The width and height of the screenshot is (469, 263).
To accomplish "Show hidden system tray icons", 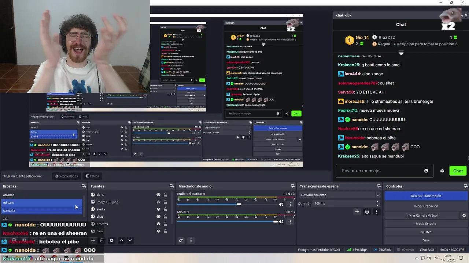I will point(417,258).
